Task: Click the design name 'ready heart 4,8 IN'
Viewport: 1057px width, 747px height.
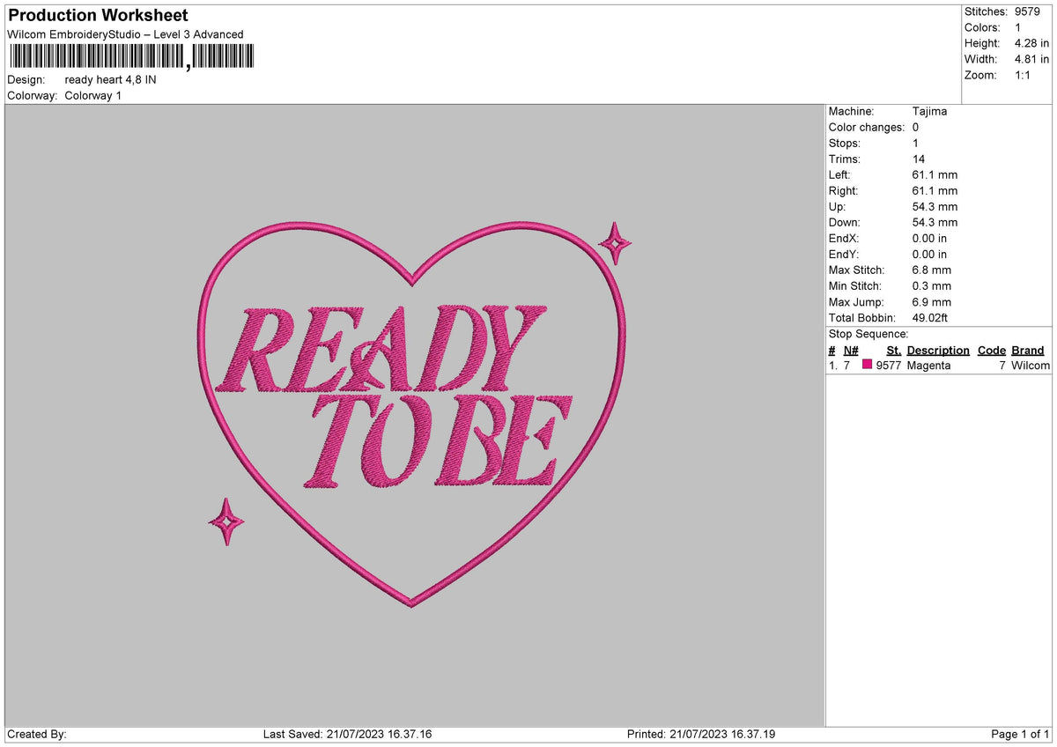Action: [x=109, y=78]
